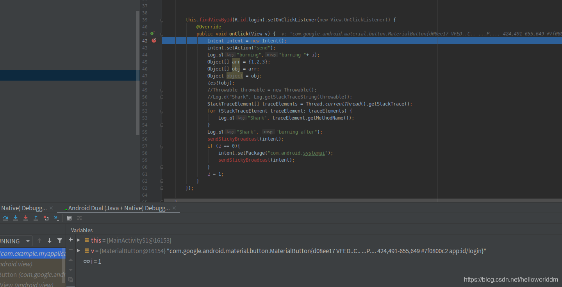Viewport: 562px width, 287px height.
Task: Move watch up in Variables panel
Action: (x=71, y=260)
